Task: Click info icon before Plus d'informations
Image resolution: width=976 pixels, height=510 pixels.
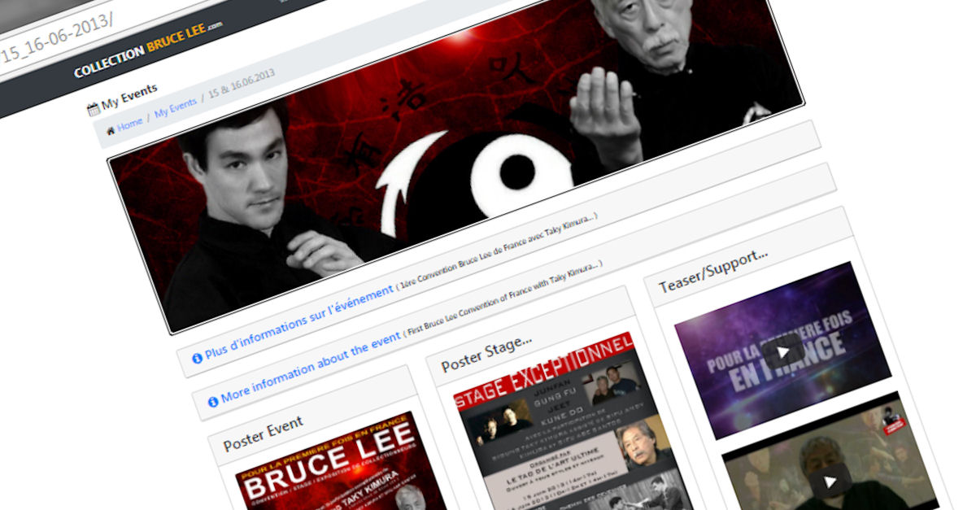Action: pyautogui.click(x=197, y=358)
